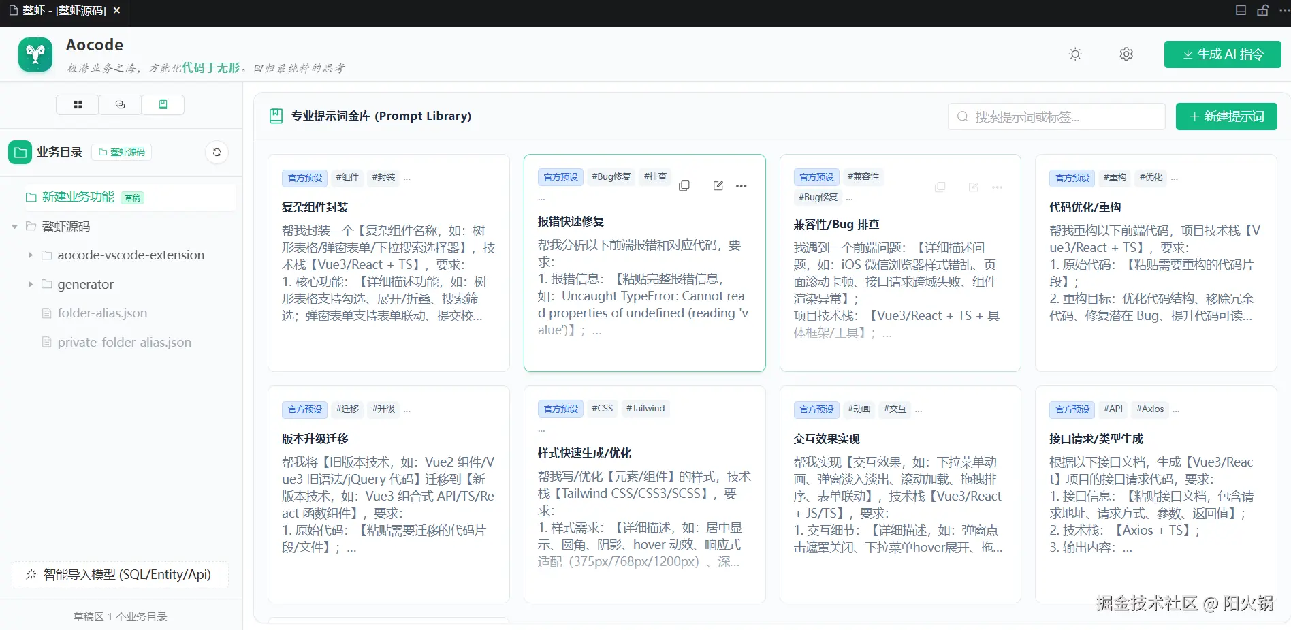Click the #重构 tag

click(x=1115, y=178)
